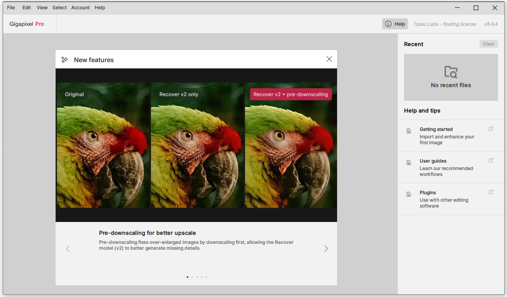Click the No recent files text
This screenshot has width=507, height=297.
(451, 85)
